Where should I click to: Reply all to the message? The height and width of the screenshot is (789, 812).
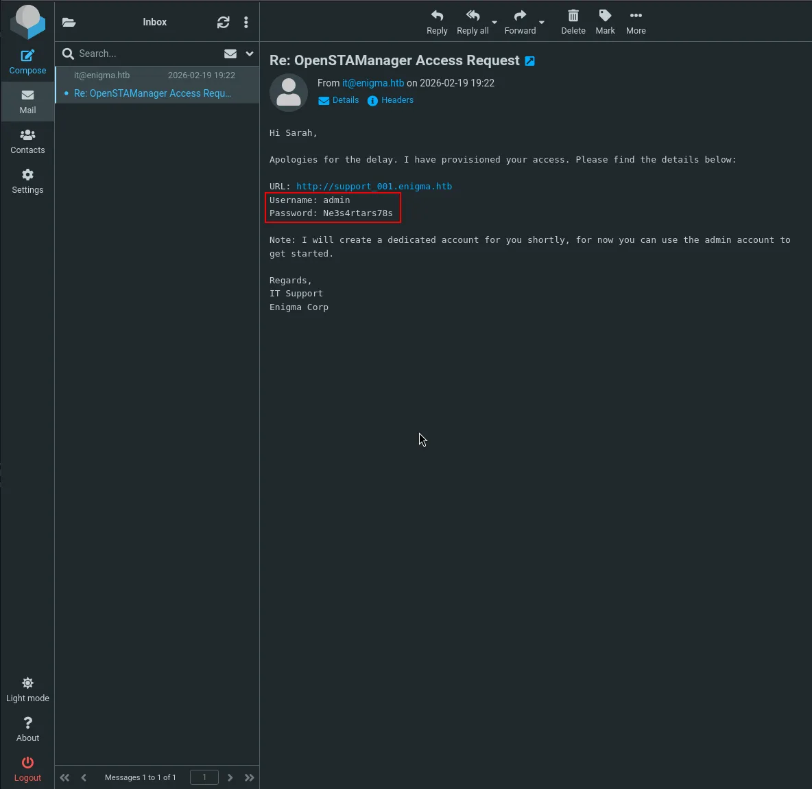473,23
